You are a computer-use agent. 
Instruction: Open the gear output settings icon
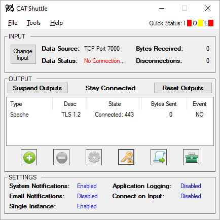(94, 157)
